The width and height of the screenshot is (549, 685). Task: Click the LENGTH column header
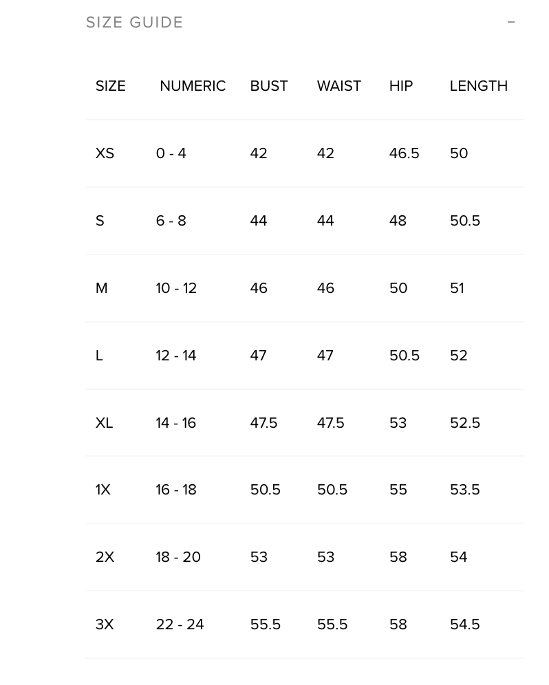point(479,86)
